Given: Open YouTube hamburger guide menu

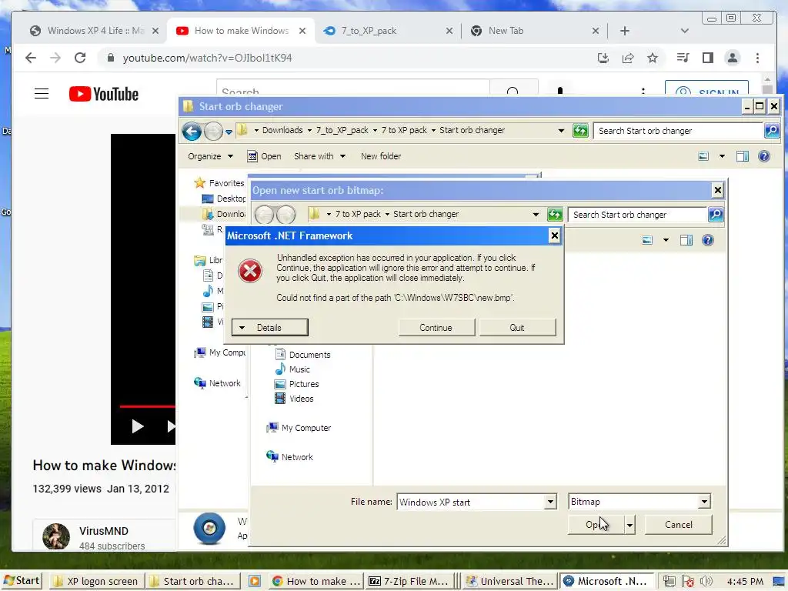Looking at the screenshot, I should (x=42, y=93).
